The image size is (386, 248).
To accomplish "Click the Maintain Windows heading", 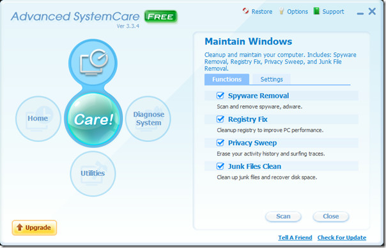I will pyautogui.click(x=249, y=41).
